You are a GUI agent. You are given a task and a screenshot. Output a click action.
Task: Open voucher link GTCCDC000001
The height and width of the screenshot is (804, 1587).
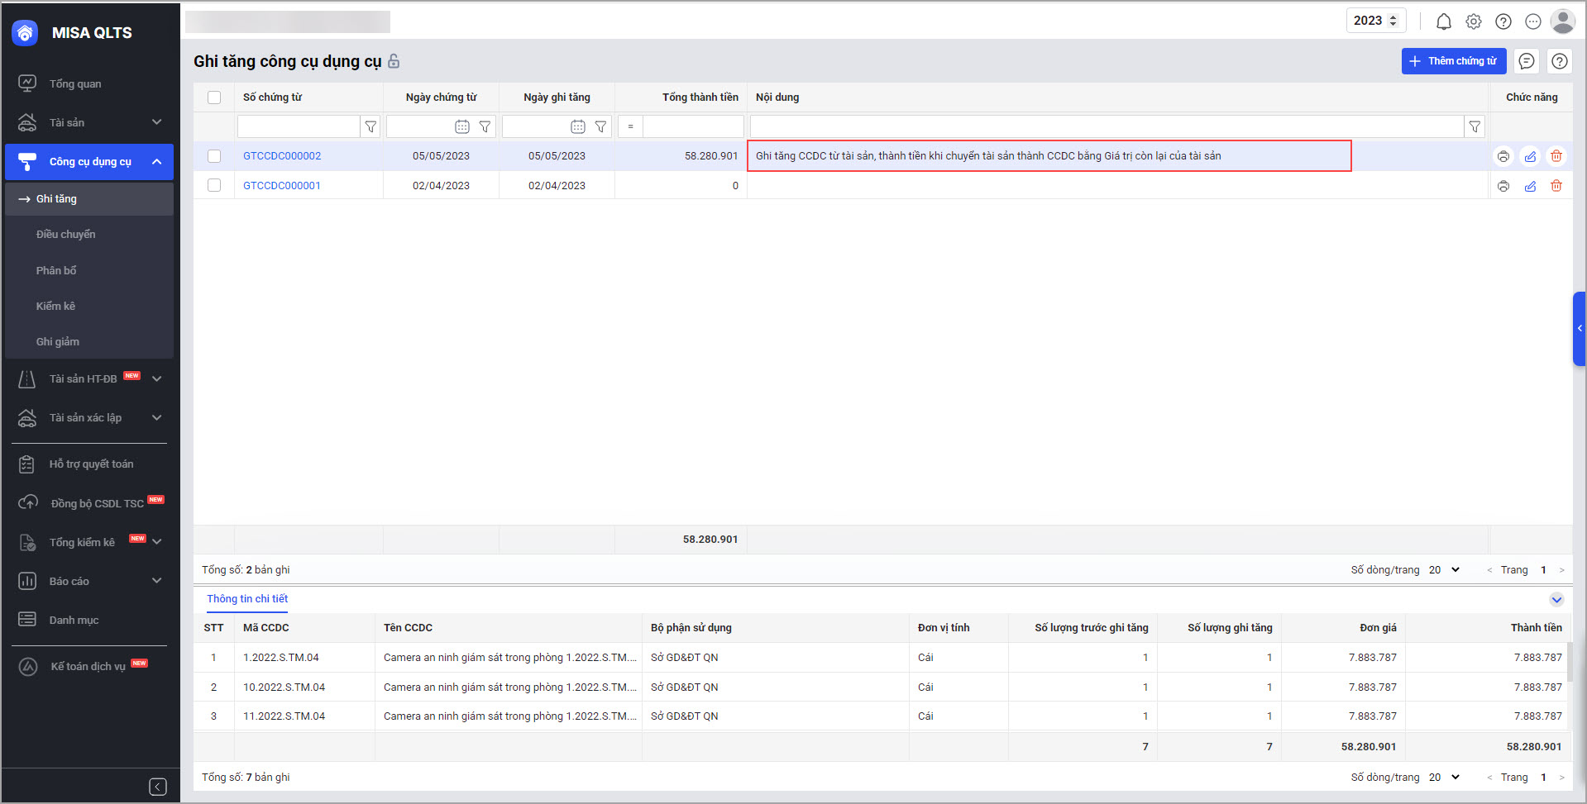pyautogui.click(x=282, y=186)
